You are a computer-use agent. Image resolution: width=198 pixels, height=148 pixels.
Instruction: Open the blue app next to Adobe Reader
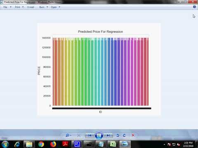click(x=77, y=144)
